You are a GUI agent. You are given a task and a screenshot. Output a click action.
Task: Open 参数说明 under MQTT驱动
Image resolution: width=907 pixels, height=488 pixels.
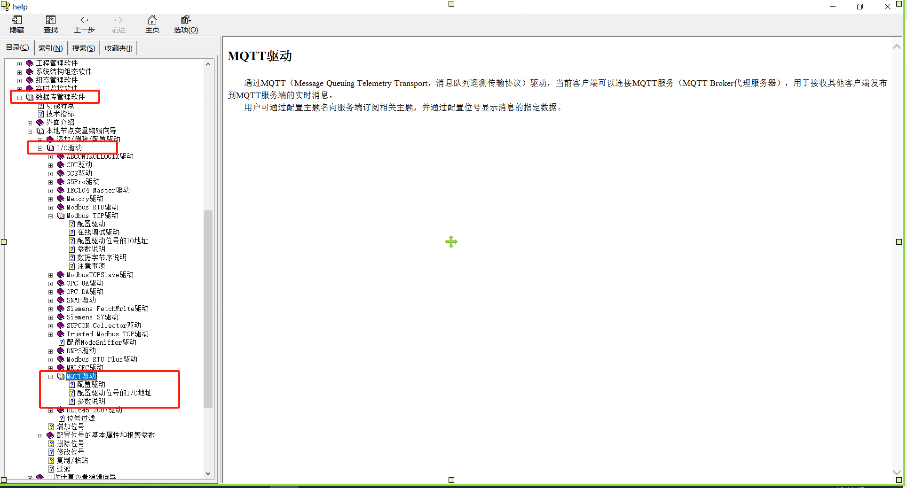[91, 402]
